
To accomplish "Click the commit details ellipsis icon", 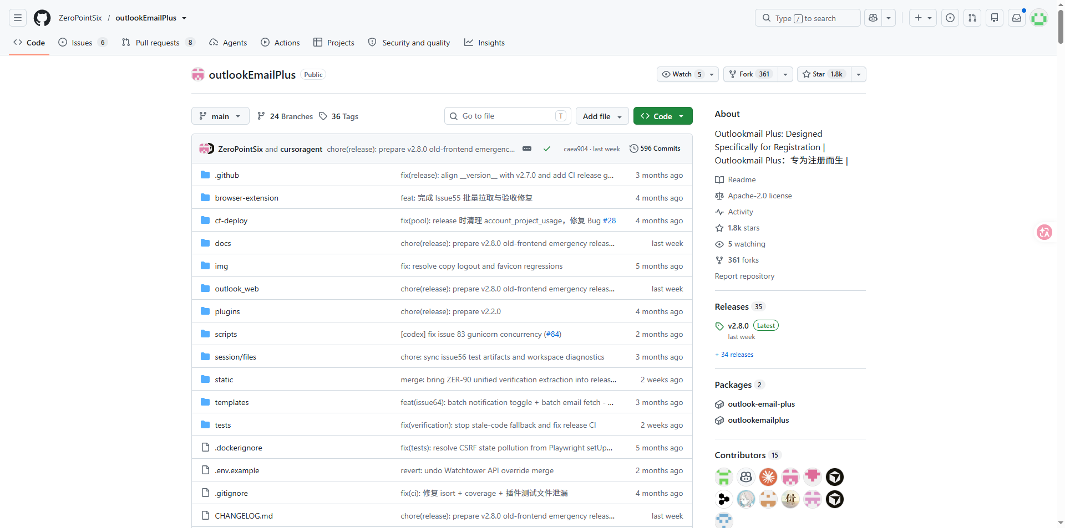I will tap(527, 148).
